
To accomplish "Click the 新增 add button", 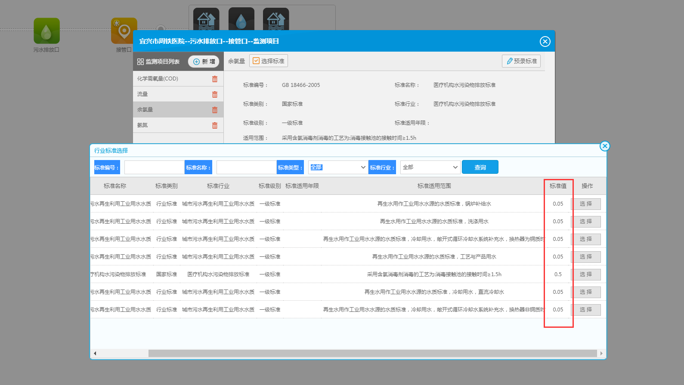I will point(204,62).
